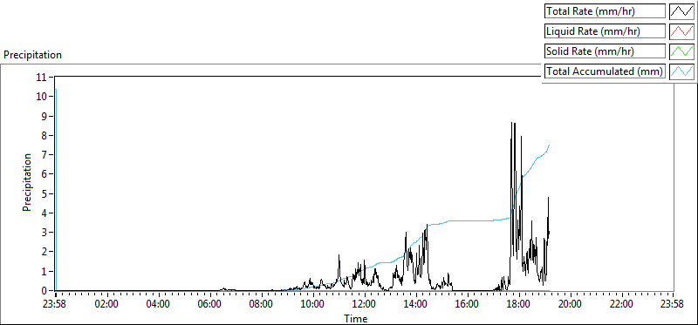Click the 11 maximum y-axis value
Viewport: 698px width, 325px height.
pyautogui.click(x=42, y=77)
